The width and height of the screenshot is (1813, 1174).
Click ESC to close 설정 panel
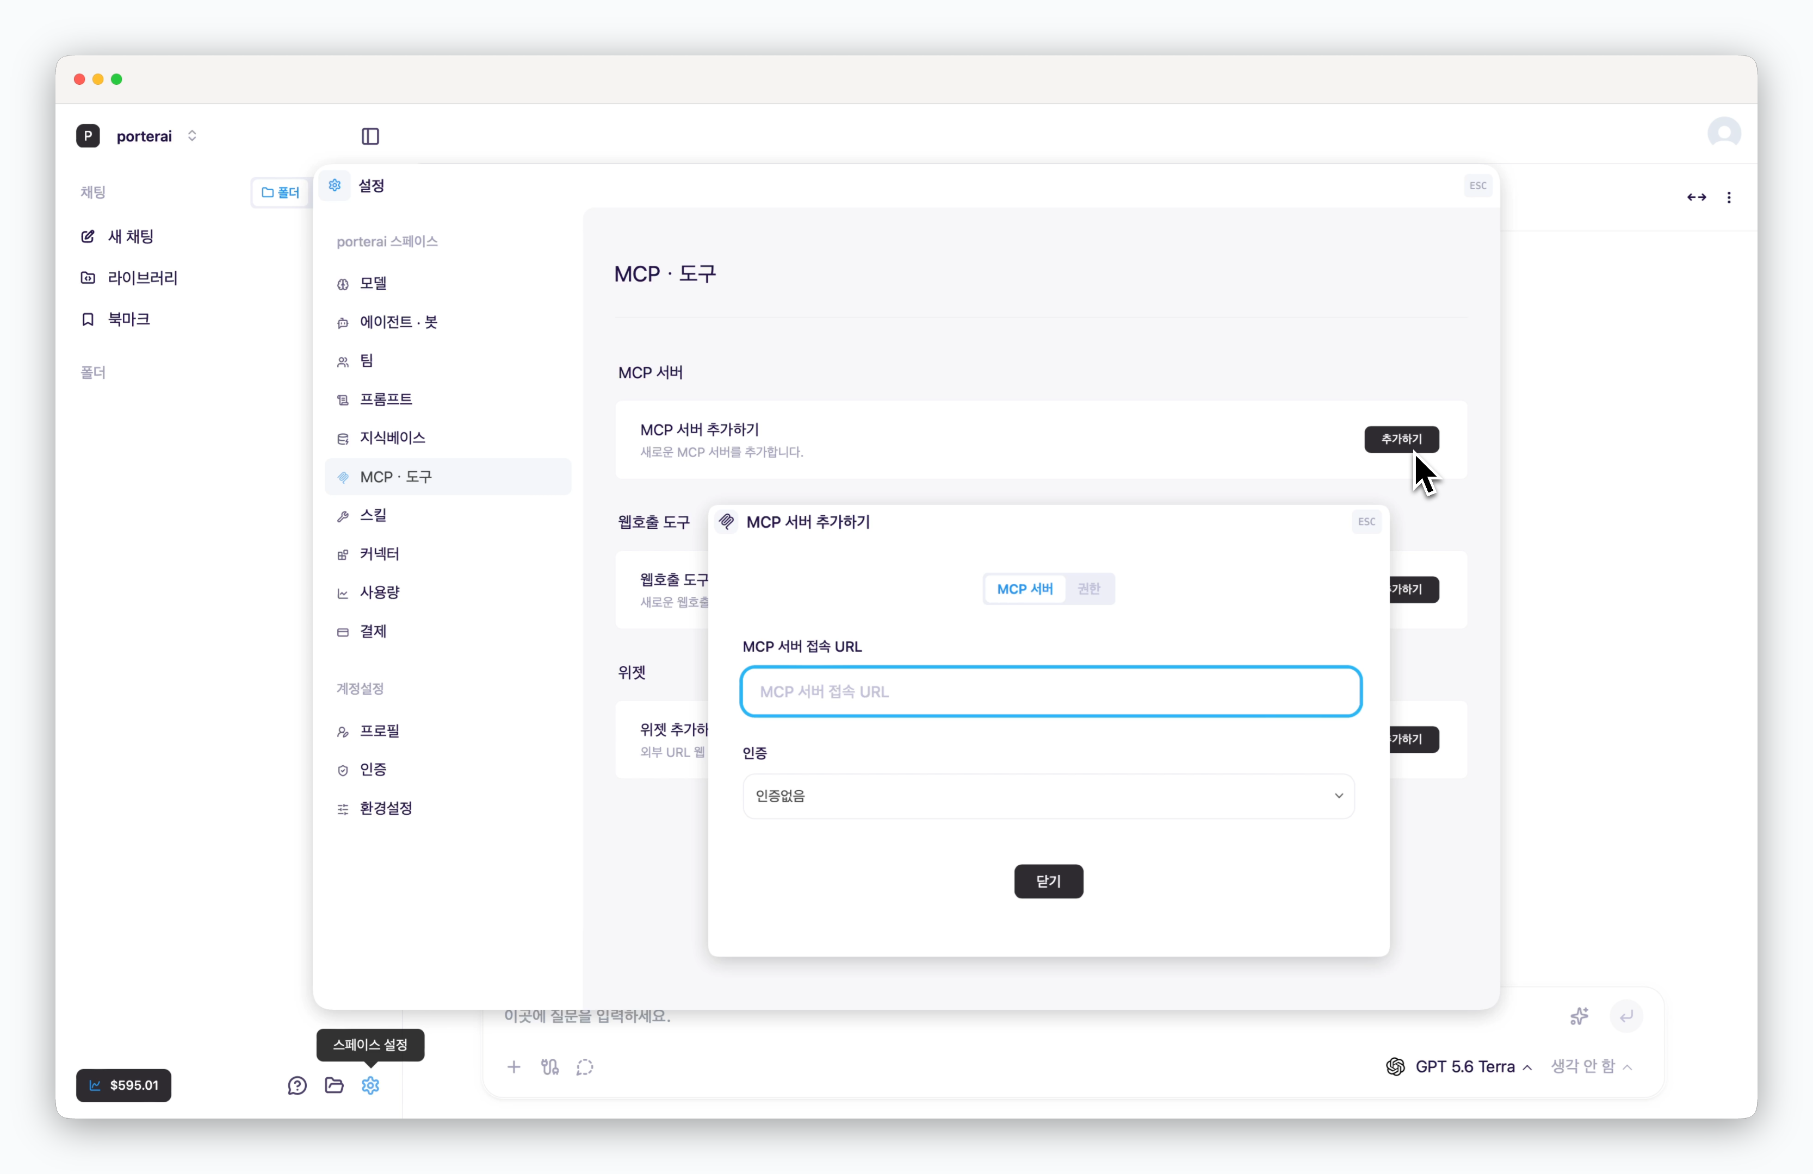click(x=1478, y=185)
